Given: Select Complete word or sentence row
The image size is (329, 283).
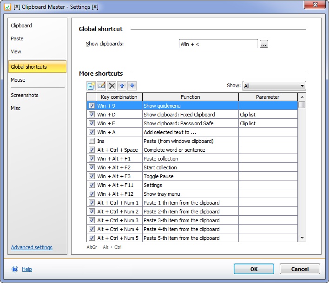Looking at the screenshot, I should click(x=192, y=149).
